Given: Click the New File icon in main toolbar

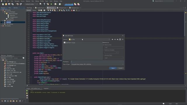Looking at the screenshot, I should click(x=3, y=4).
